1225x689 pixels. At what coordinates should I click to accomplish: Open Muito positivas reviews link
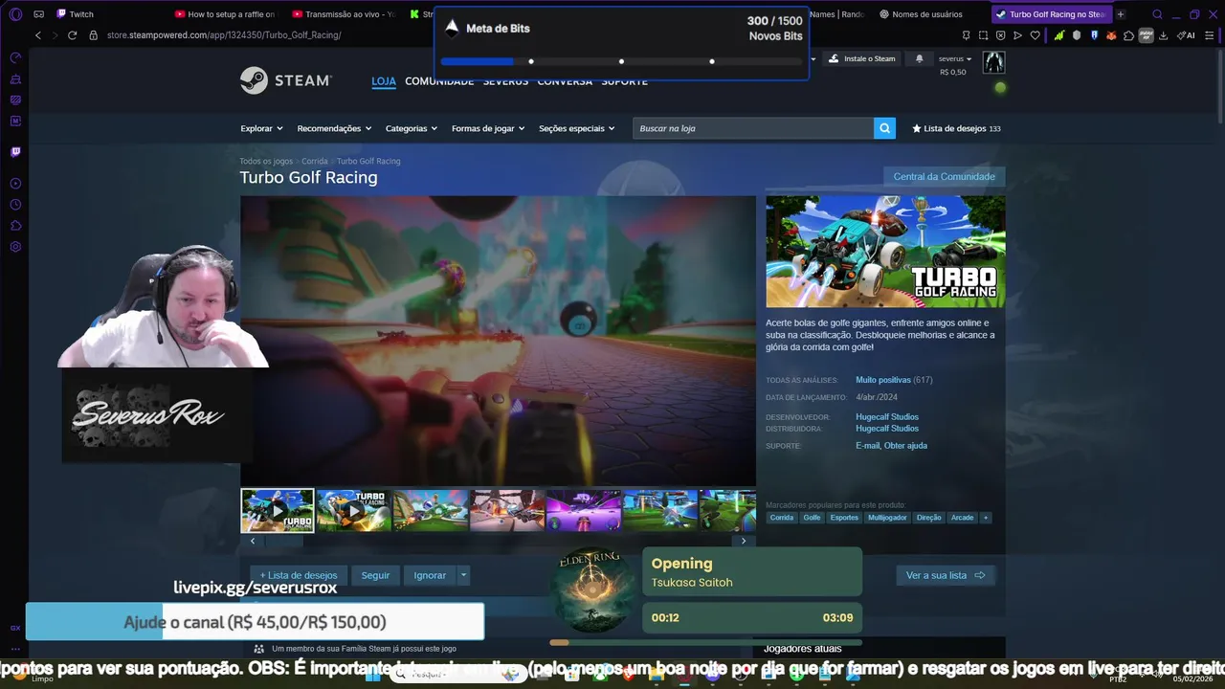tap(883, 380)
